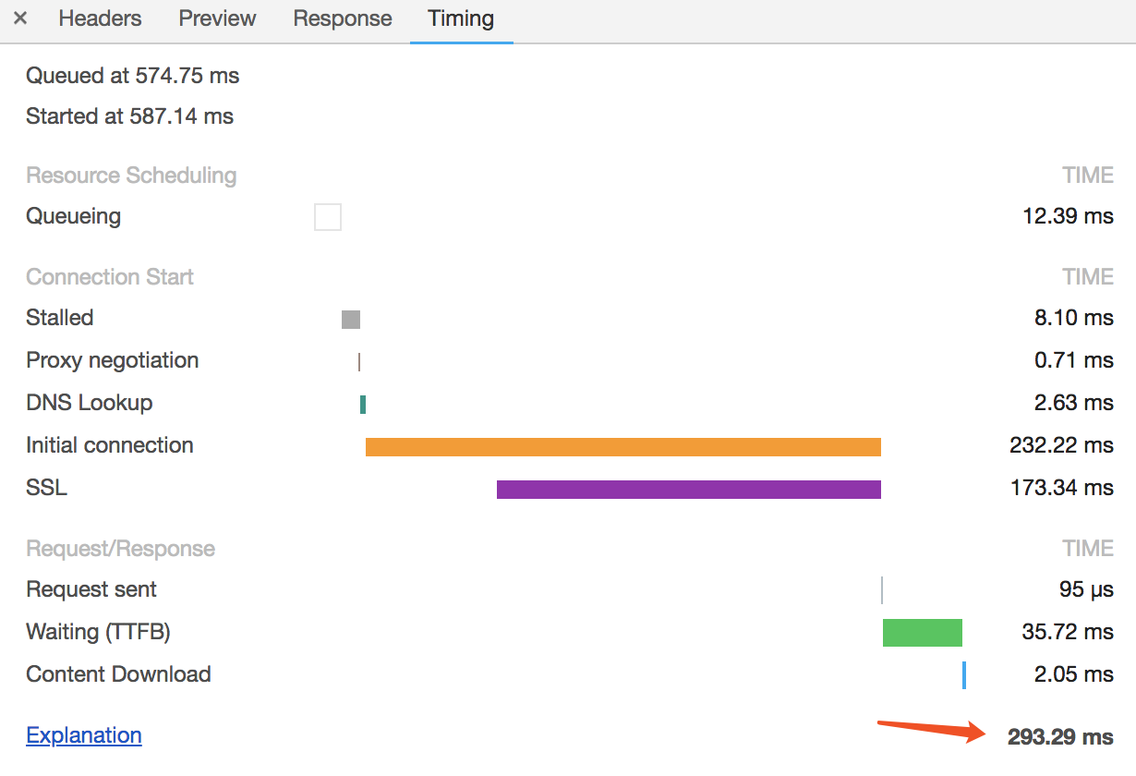Open the Preview tab
Image resolution: width=1136 pixels, height=776 pixels.
pyautogui.click(x=217, y=18)
